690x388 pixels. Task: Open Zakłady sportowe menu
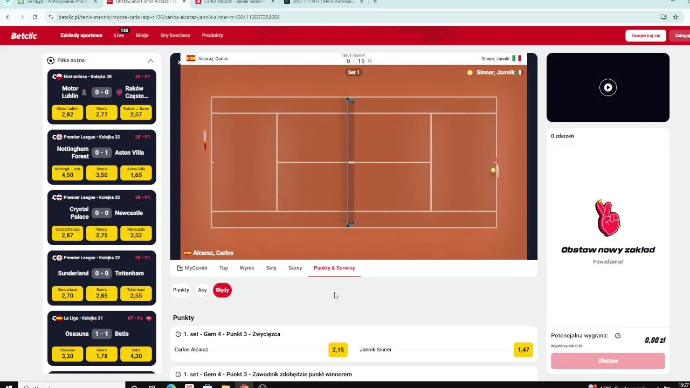click(81, 36)
